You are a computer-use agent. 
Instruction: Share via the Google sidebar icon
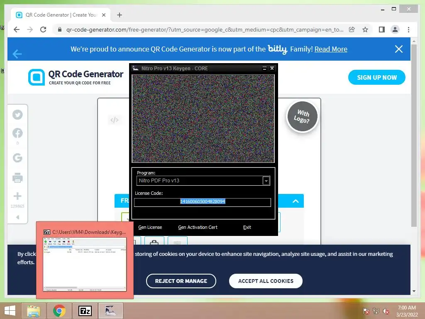tap(17, 157)
